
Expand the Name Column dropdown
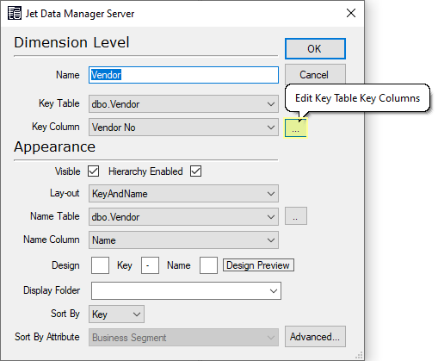[183, 240]
